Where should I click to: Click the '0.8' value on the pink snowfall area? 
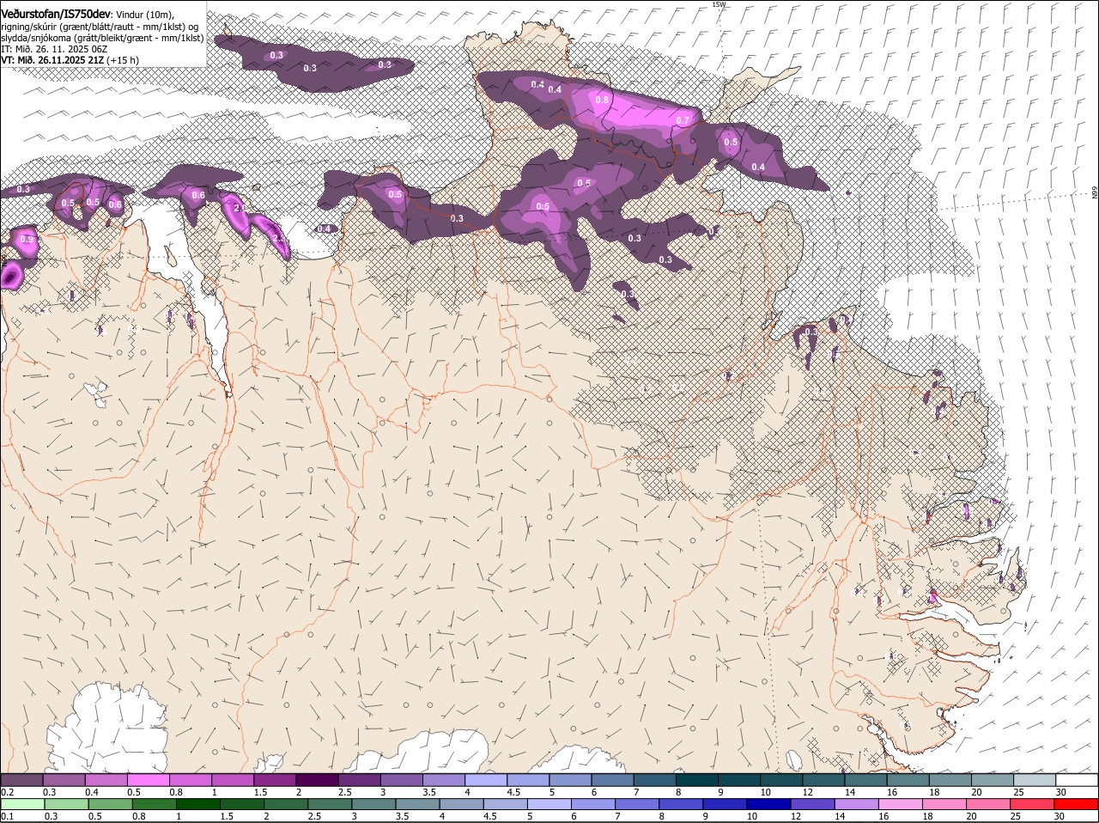602,100
